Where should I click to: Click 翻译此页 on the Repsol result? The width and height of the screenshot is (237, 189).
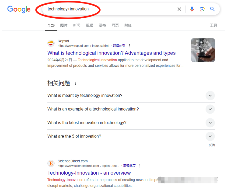point(119,46)
